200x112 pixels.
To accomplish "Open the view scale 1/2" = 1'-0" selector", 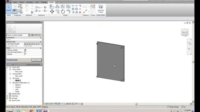I will pos(49,104).
